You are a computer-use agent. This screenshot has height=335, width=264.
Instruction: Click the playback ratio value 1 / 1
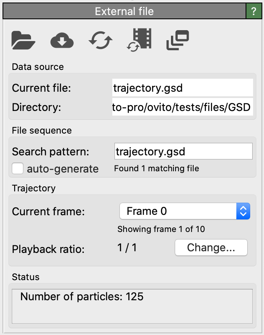[x=127, y=247]
